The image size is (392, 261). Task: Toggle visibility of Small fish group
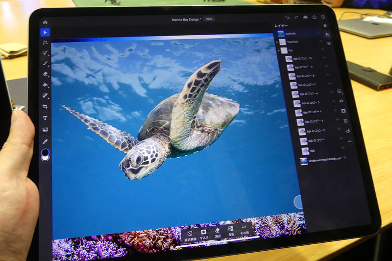click(x=321, y=41)
